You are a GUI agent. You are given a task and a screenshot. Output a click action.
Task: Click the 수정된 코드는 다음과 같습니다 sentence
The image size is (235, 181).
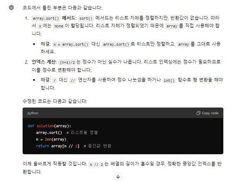[x=55, y=101]
